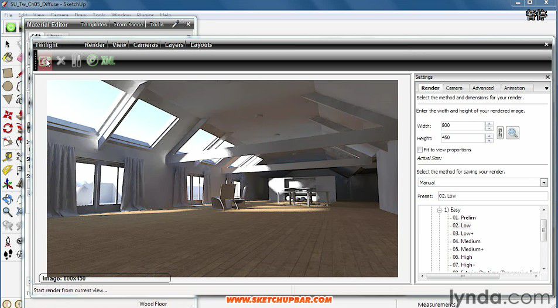Close the Settings panel
This screenshot has height=308, width=558.
tap(547, 77)
